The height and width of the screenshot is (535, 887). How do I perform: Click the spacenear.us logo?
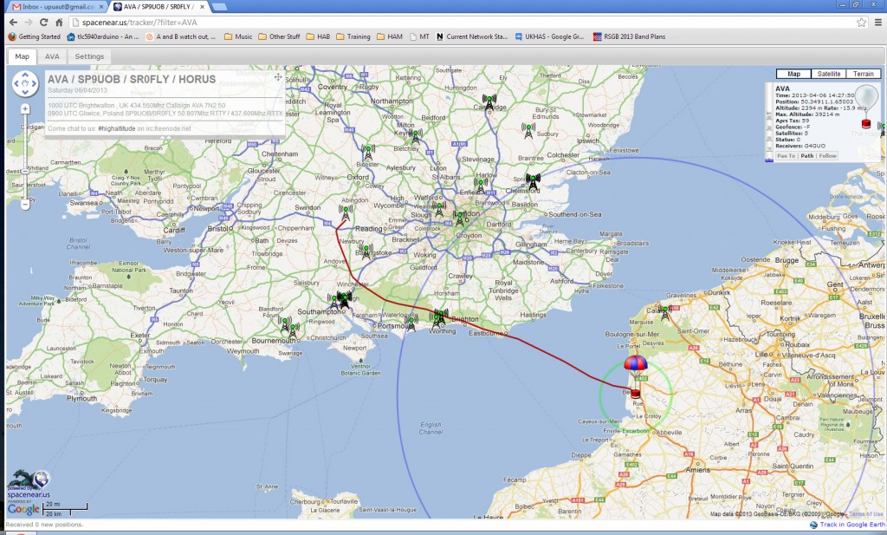click(x=29, y=485)
